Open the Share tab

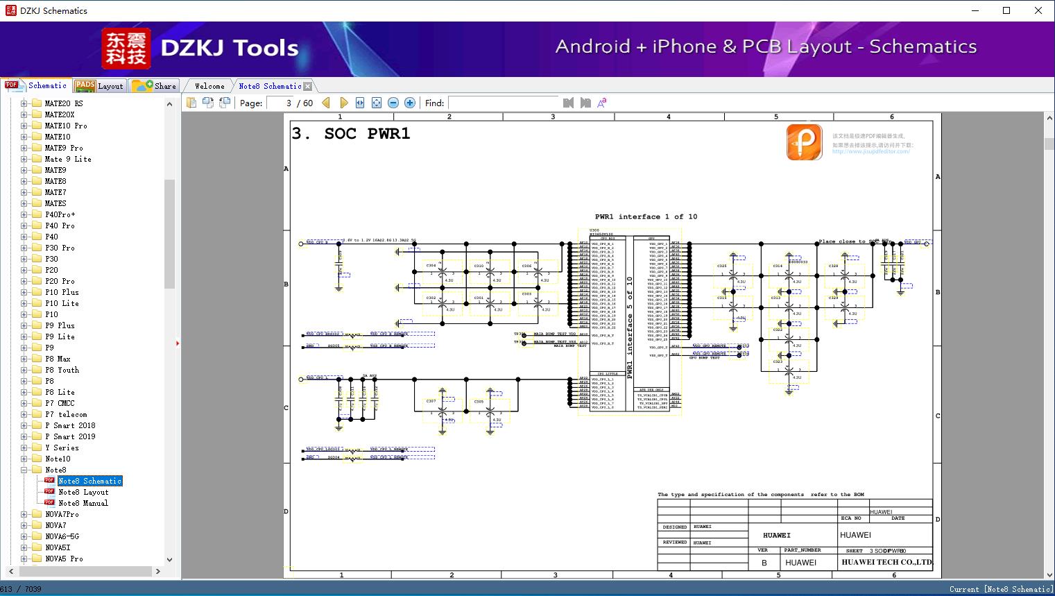pos(155,86)
